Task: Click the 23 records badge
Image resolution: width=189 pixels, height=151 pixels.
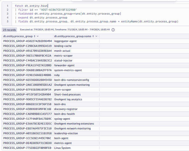Action: click(x=9, y=30)
